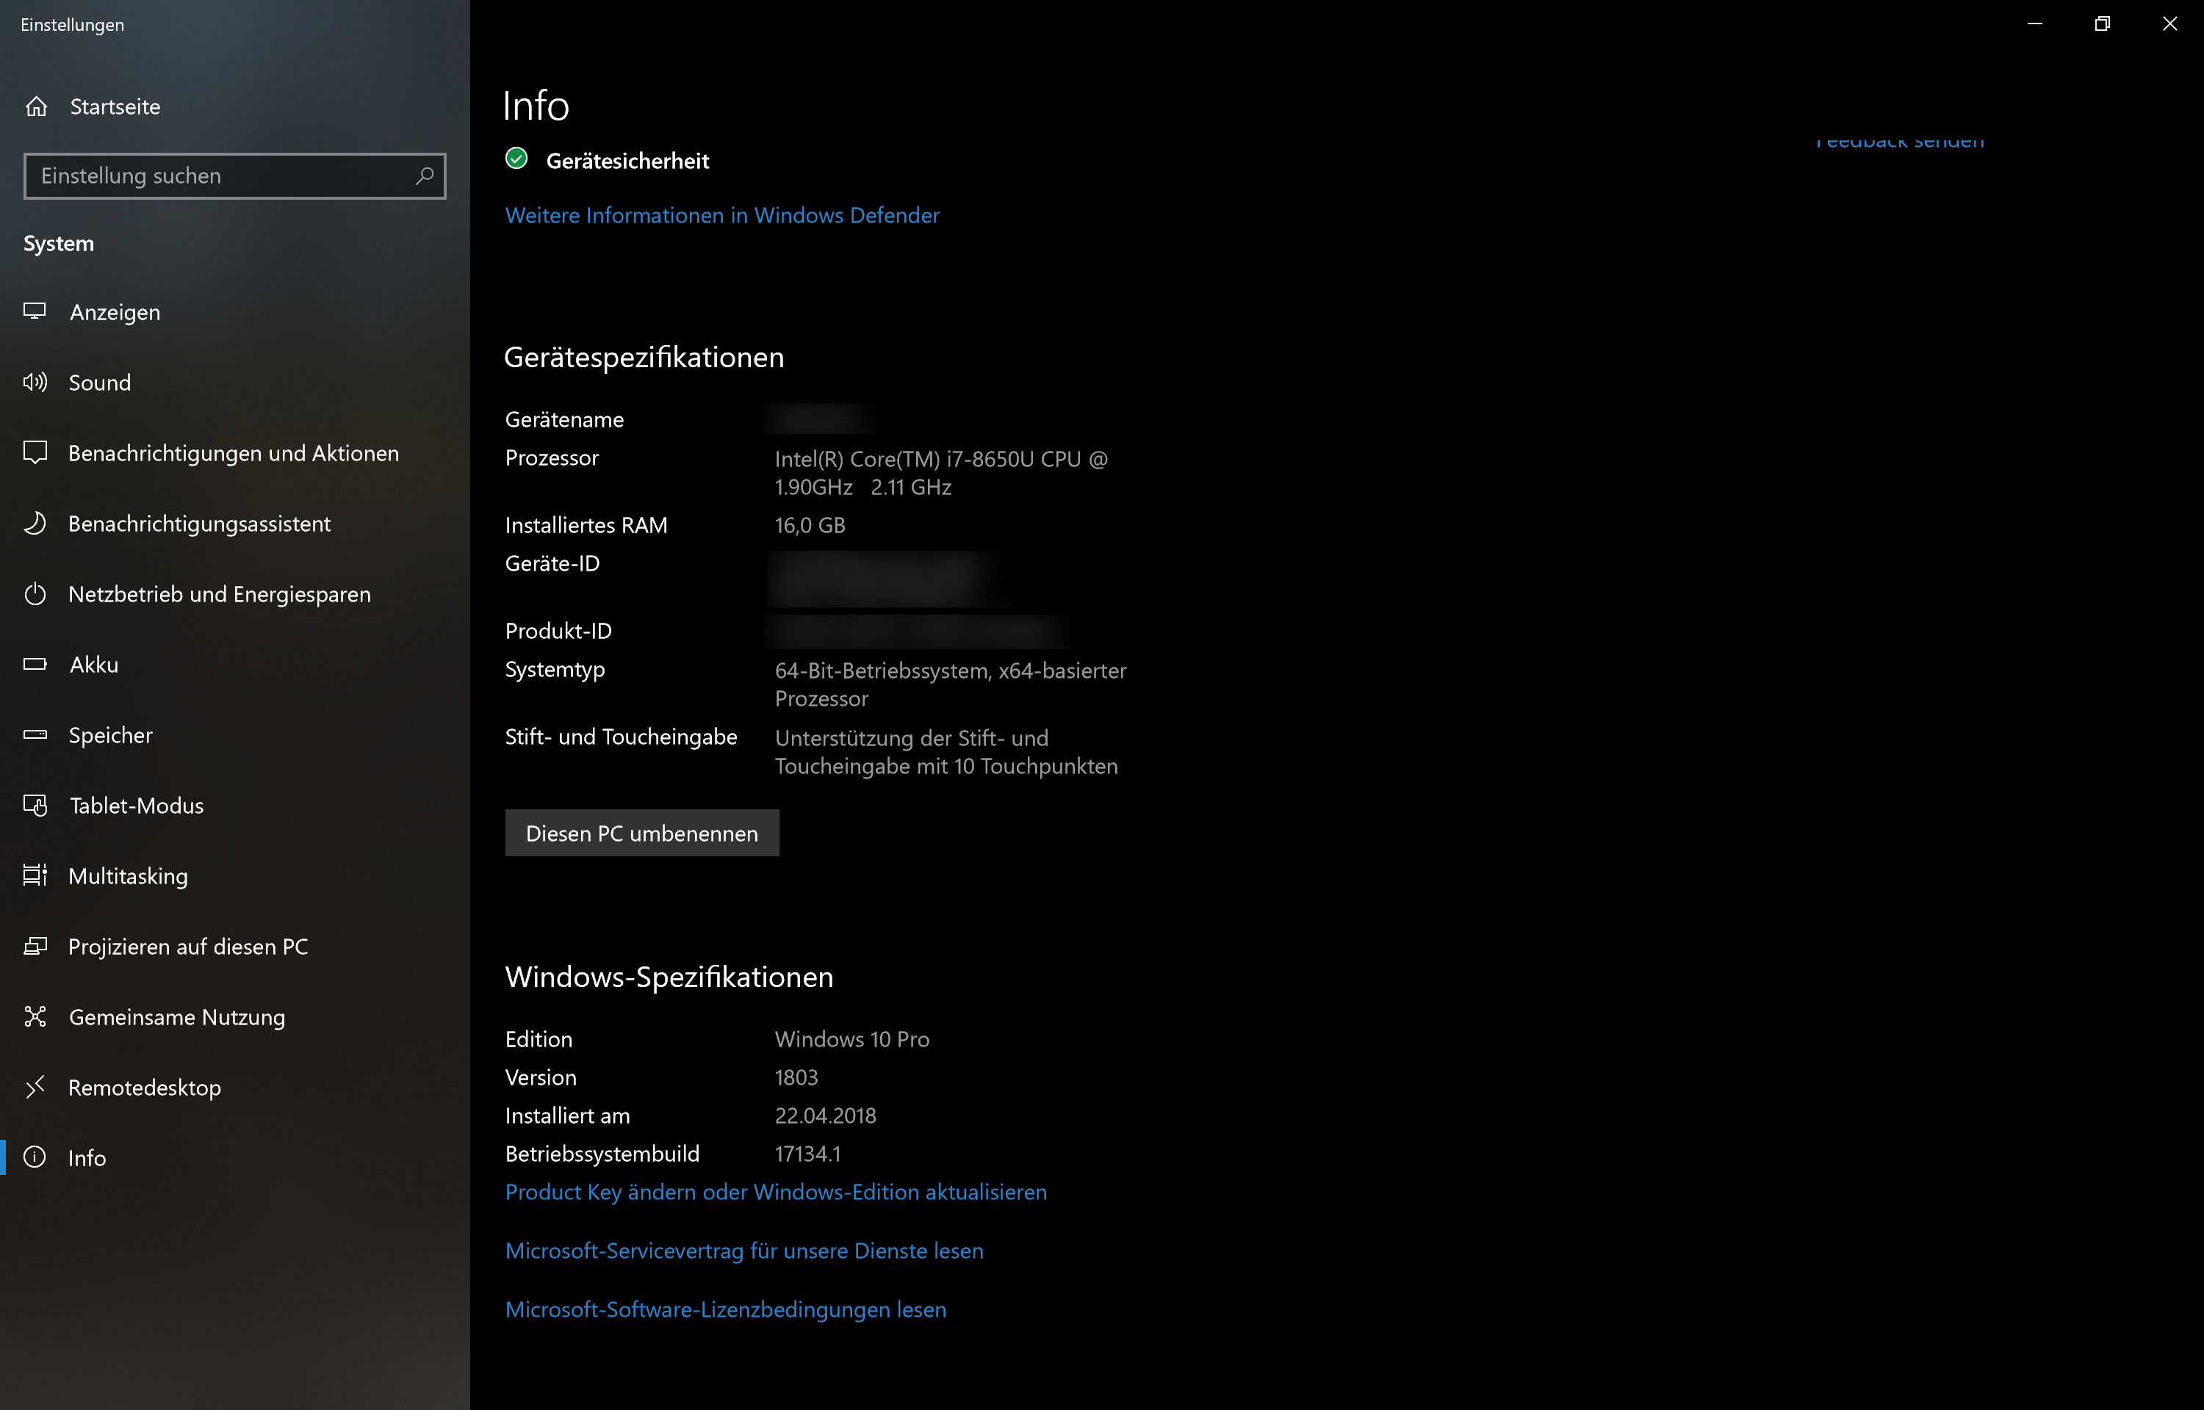Image resolution: width=2204 pixels, height=1410 pixels.
Task: Click the Anzeigen monitor icon
Action: (x=35, y=311)
